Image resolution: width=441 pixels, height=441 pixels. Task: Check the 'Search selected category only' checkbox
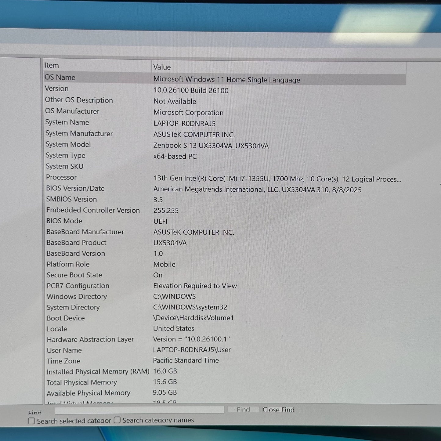31,421
